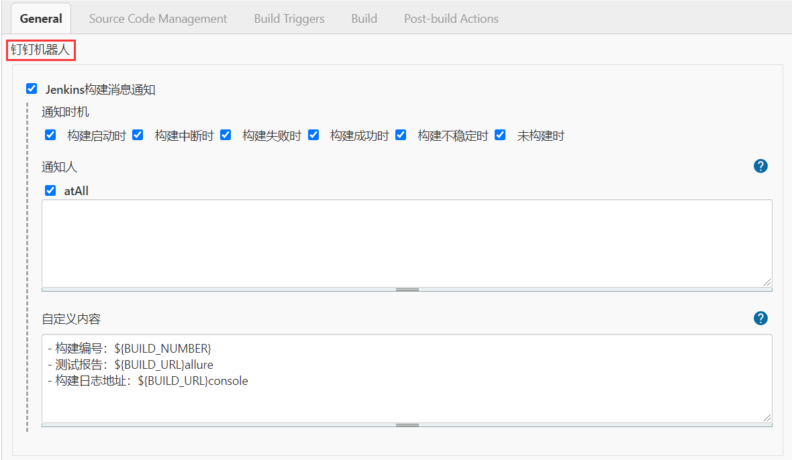Uncheck the 构建启动时 checkbox
This screenshot has width=792, height=460.
[x=50, y=135]
